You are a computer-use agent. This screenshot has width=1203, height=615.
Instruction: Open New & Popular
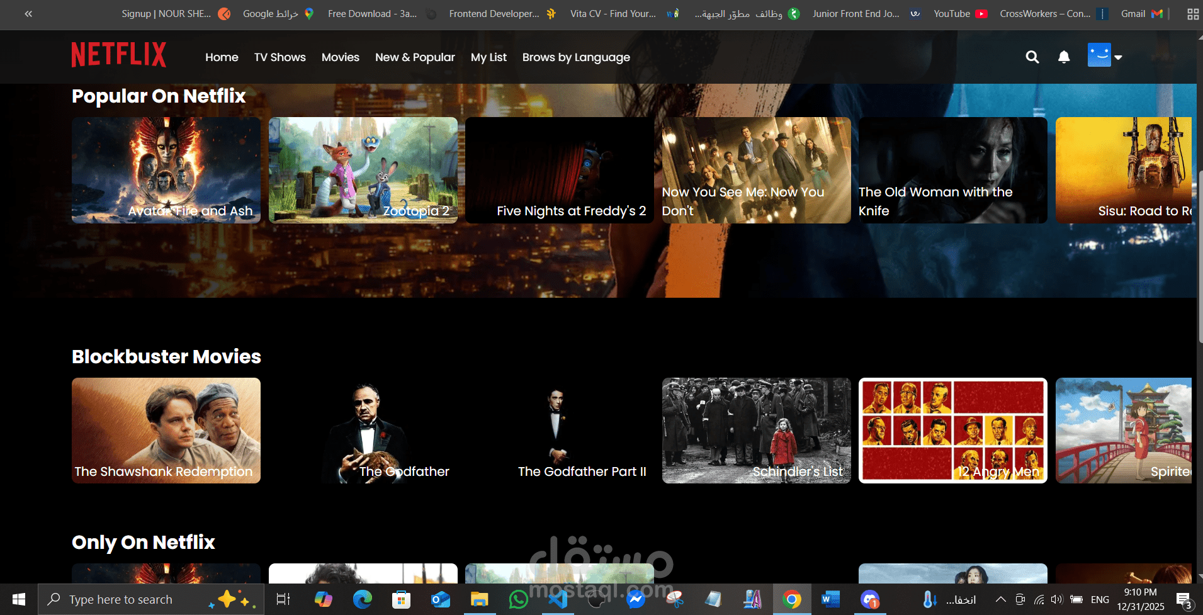click(415, 57)
